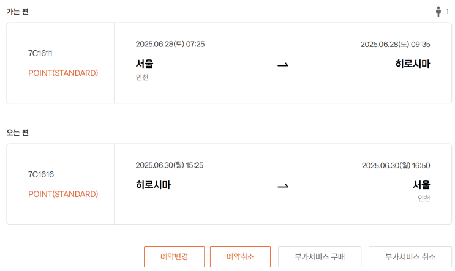Click flight number 7C1616
This screenshot has height=271, width=455.
pos(41,174)
